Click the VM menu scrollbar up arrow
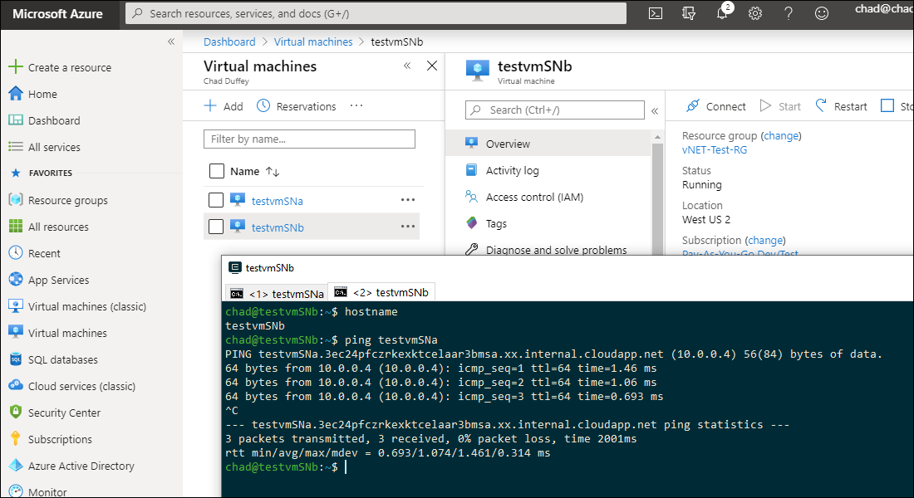Image resolution: width=914 pixels, height=498 pixels. 657,137
